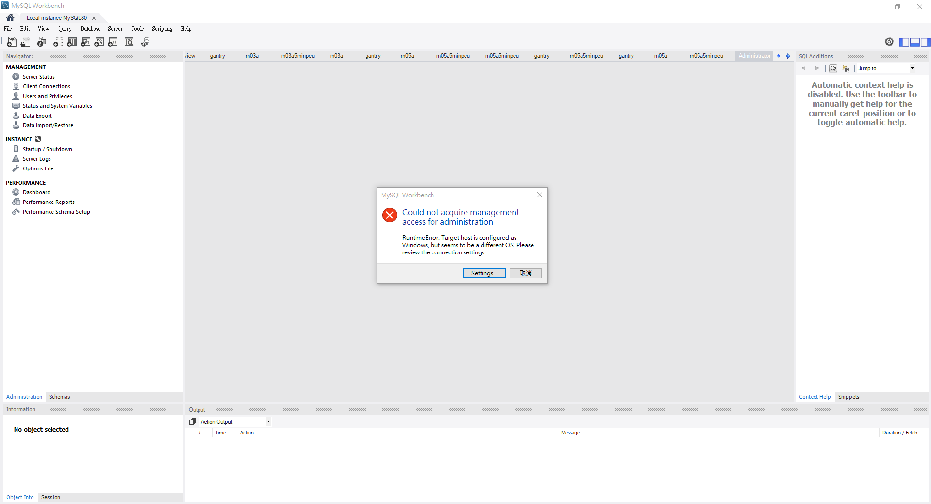Image resolution: width=931 pixels, height=504 pixels.
Task: Create a new schema icon
Action: pyautogui.click(x=58, y=42)
